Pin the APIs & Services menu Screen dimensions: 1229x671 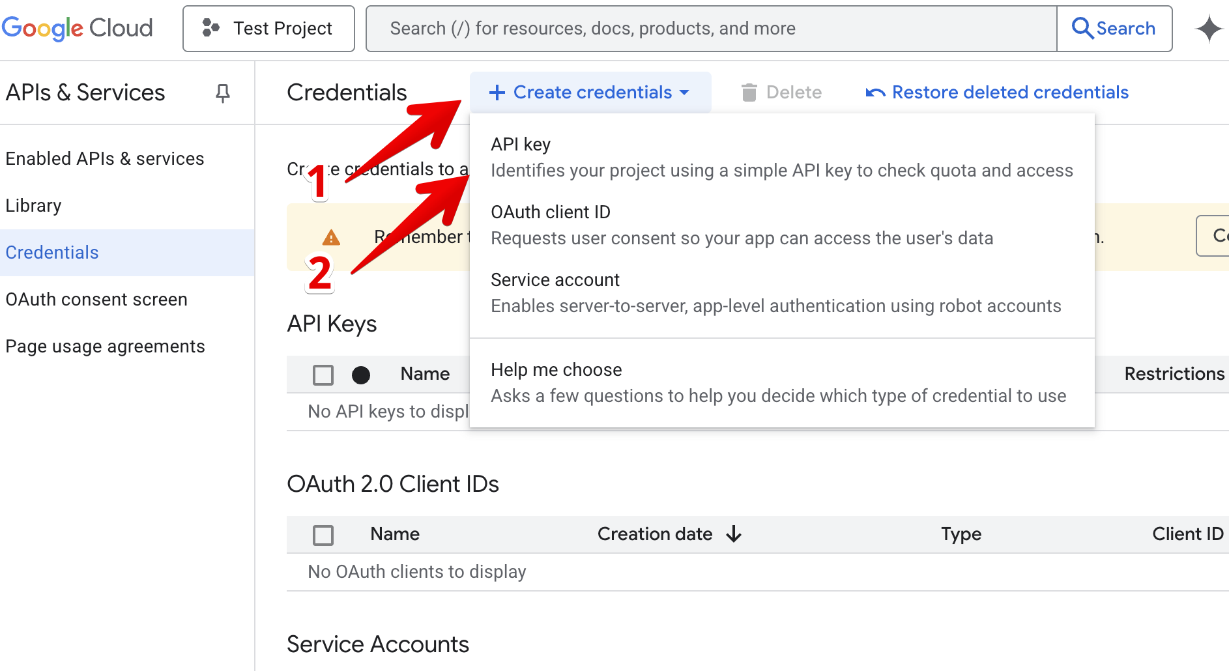coord(223,93)
